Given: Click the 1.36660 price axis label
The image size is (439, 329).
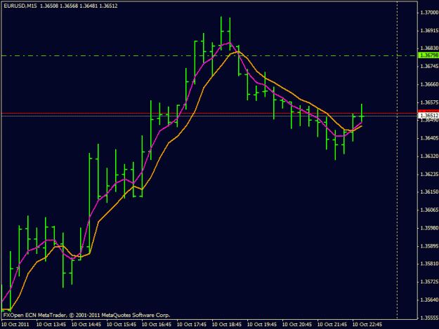Looking at the screenshot, I should 429,84.
